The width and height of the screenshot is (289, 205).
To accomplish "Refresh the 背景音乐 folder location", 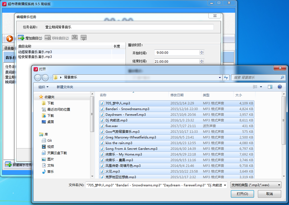I will [226, 78].
